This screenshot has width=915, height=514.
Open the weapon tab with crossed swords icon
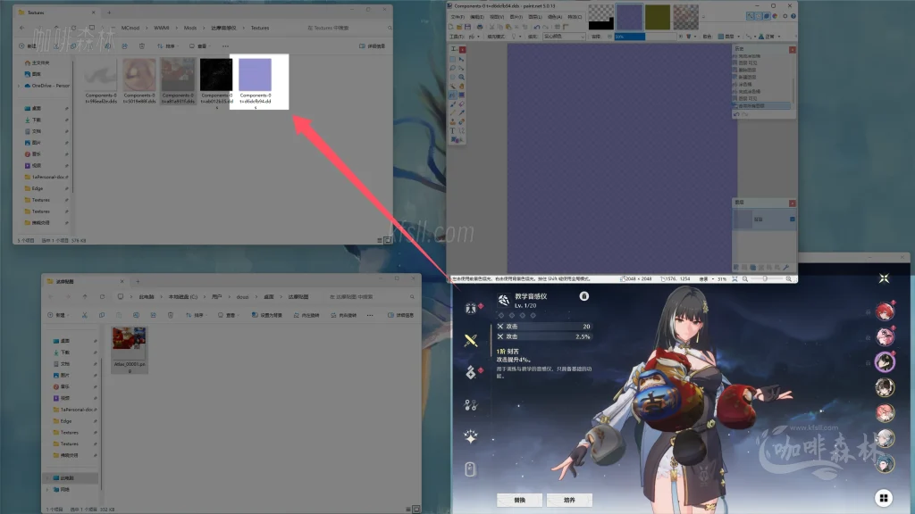point(471,340)
